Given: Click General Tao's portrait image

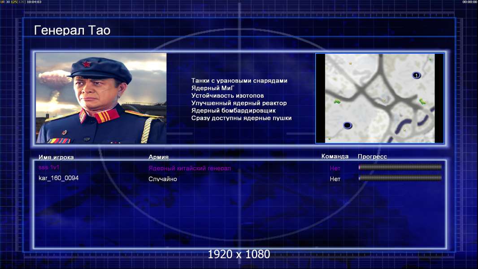Looking at the screenshot, I should [x=101, y=98].
